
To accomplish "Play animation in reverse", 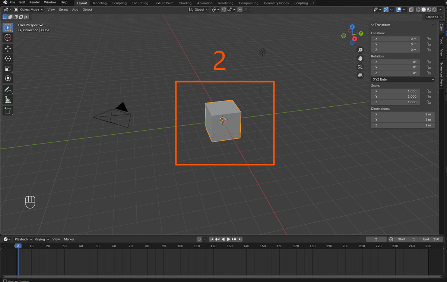I will click(x=223, y=239).
